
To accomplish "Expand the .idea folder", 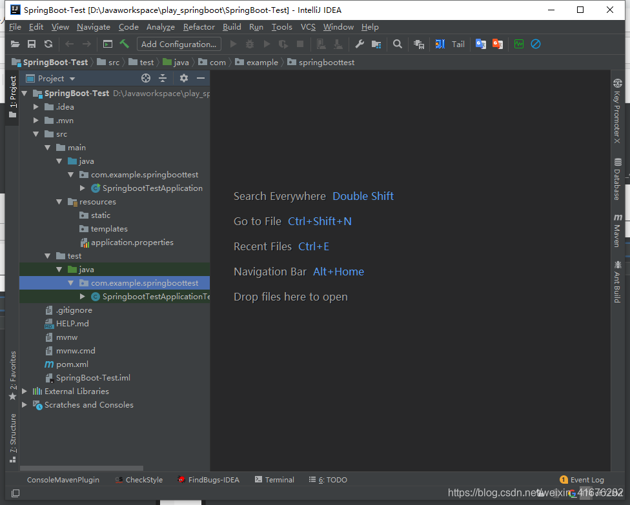I will point(36,107).
